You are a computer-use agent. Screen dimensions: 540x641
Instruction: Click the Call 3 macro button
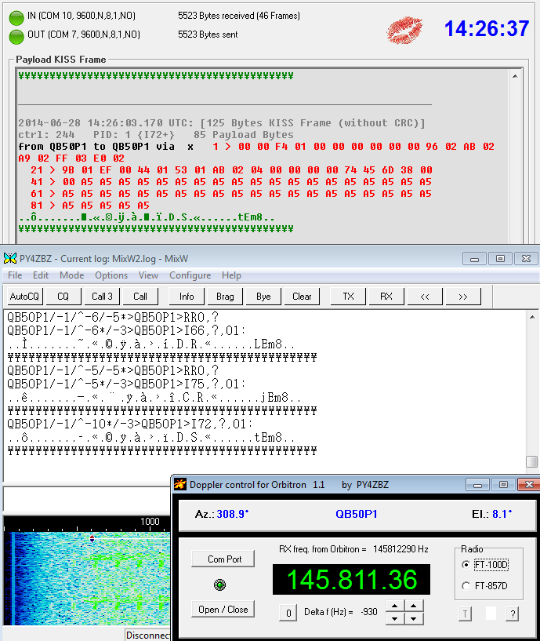coord(102,297)
